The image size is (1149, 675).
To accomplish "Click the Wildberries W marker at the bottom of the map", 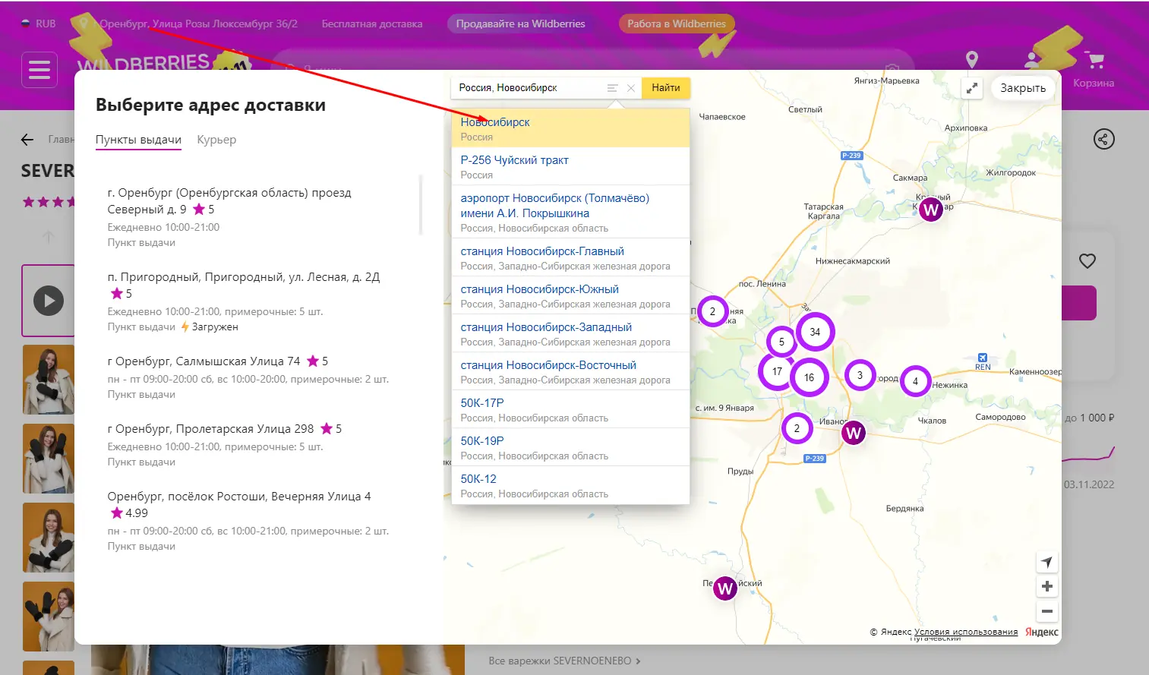I will pyautogui.click(x=725, y=588).
